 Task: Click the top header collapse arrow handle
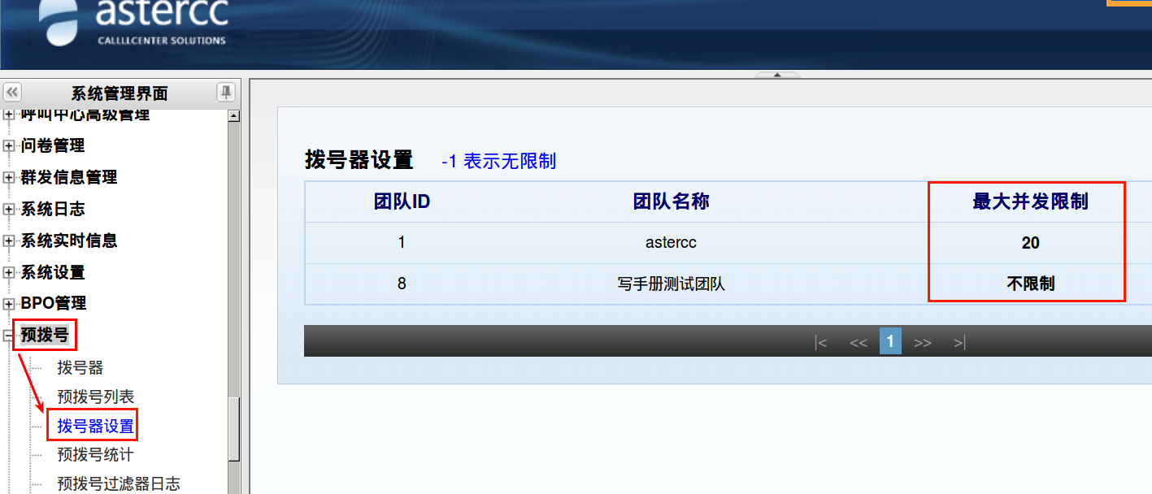pyautogui.click(x=776, y=75)
